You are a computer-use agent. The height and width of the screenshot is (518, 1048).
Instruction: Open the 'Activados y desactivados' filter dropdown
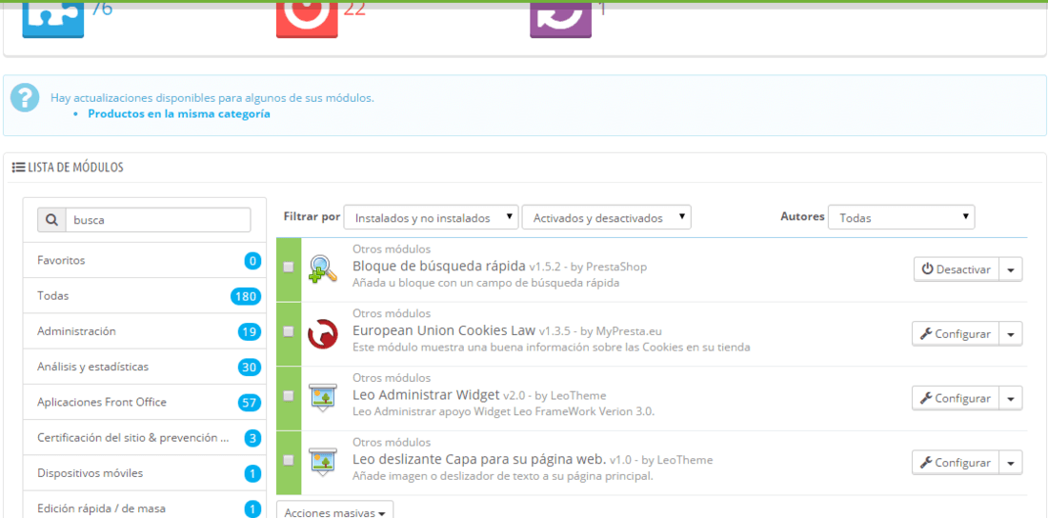(606, 218)
